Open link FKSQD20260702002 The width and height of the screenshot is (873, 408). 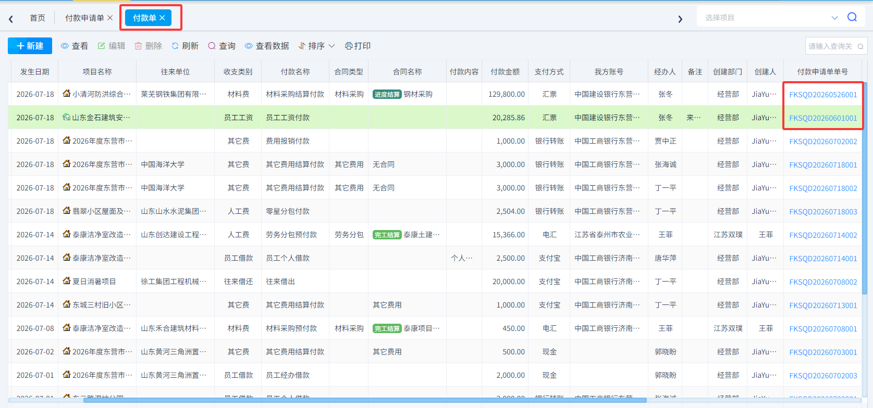tap(823, 142)
